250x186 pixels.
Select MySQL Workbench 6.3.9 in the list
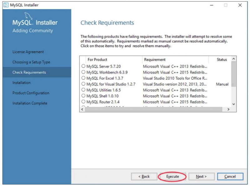click(x=83, y=73)
